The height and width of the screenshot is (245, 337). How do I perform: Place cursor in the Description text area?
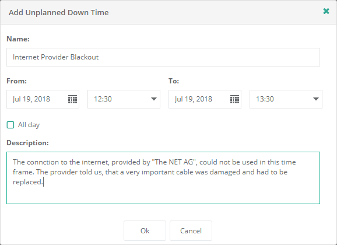pos(163,178)
